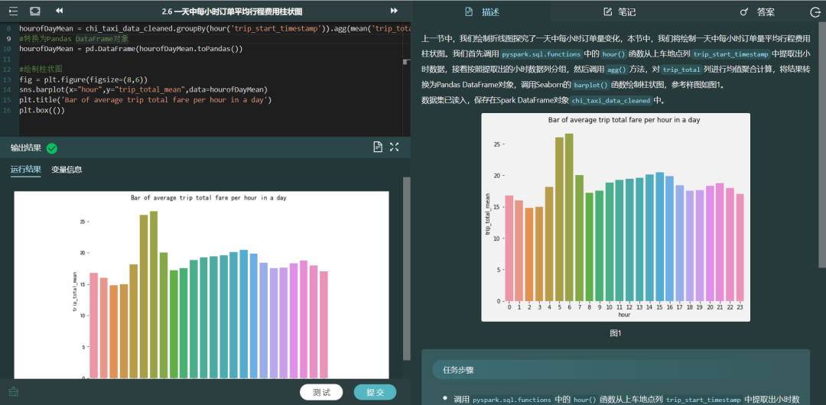Image resolution: width=826 pixels, height=405 pixels.
Task: Toggle the fullscreen layout icon
Action: (x=34, y=11)
